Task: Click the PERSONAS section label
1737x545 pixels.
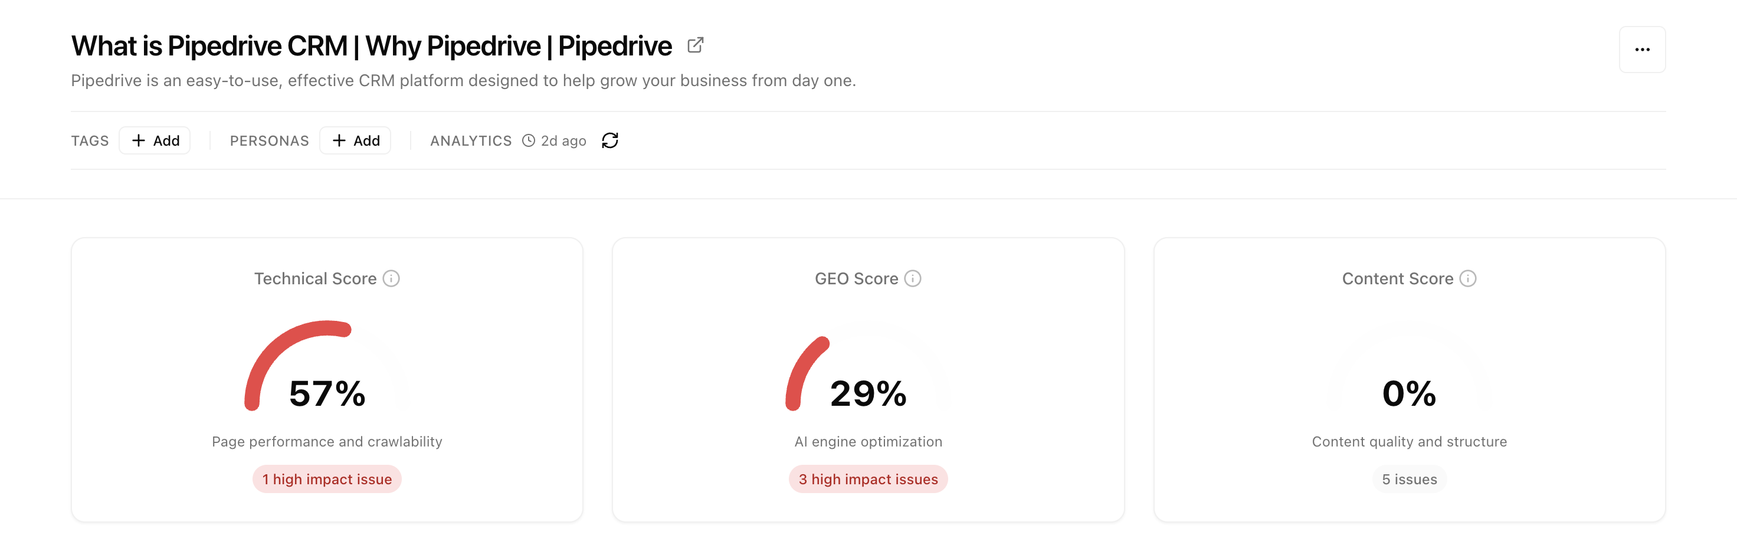Action: (270, 140)
